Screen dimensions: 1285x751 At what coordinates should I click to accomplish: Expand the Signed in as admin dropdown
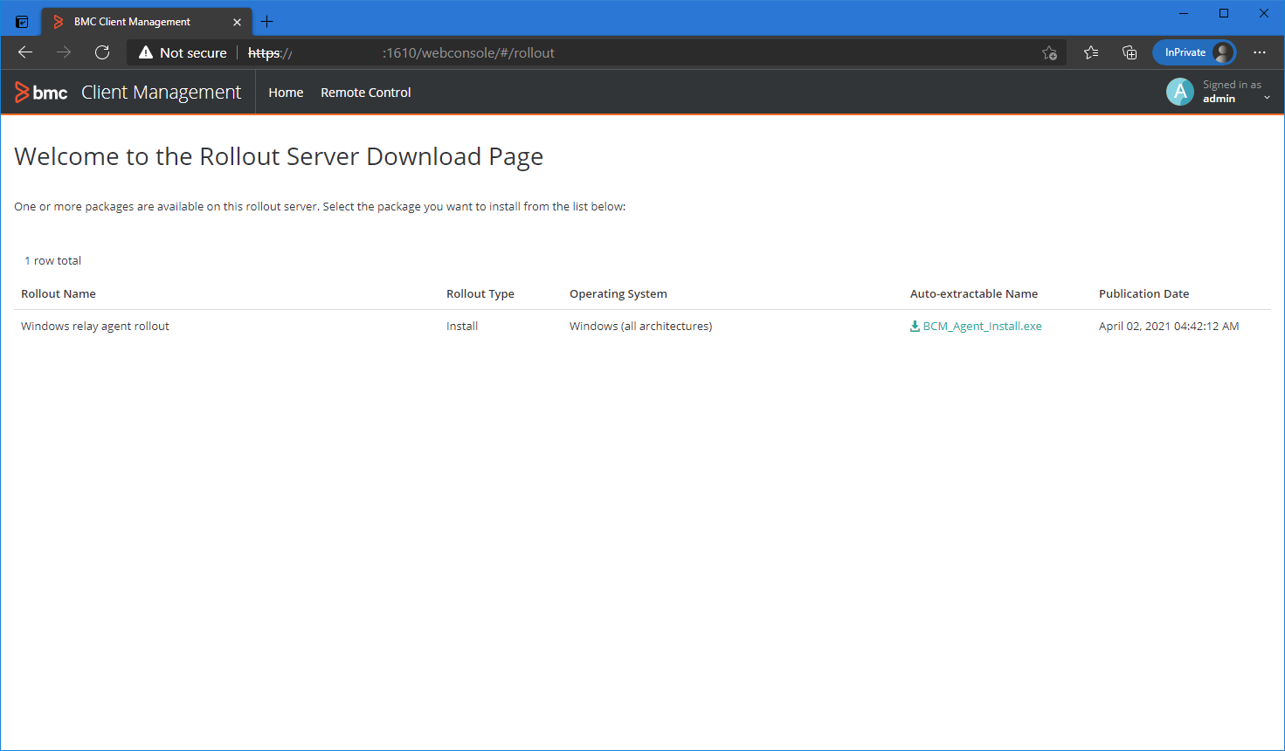(x=1267, y=98)
